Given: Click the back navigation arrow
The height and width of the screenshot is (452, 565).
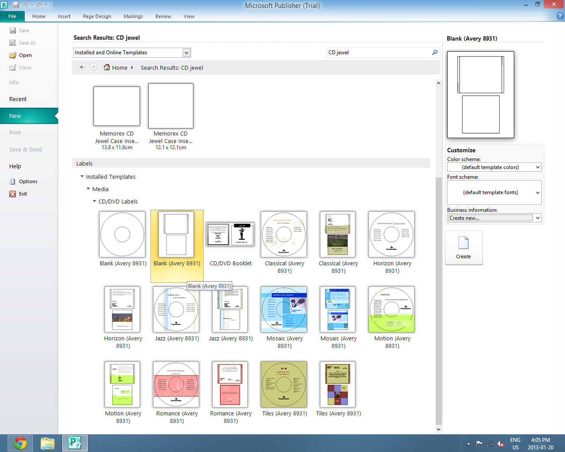Looking at the screenshot, I should (82, 67).
